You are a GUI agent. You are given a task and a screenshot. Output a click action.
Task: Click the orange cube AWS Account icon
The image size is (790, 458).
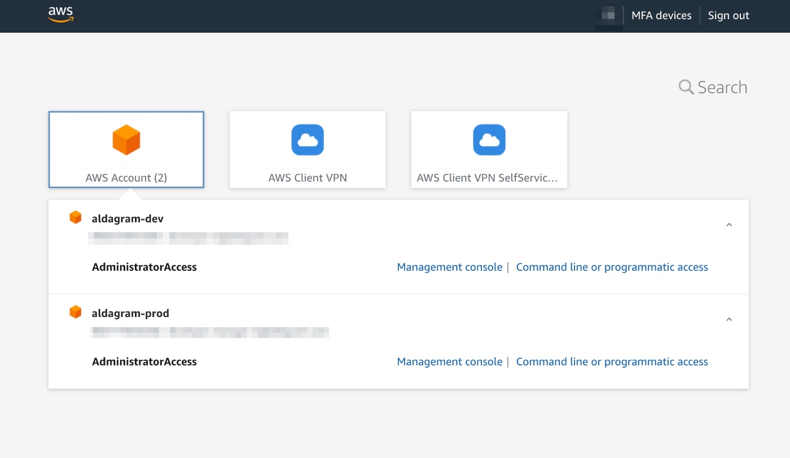click(x=126, y=140)
